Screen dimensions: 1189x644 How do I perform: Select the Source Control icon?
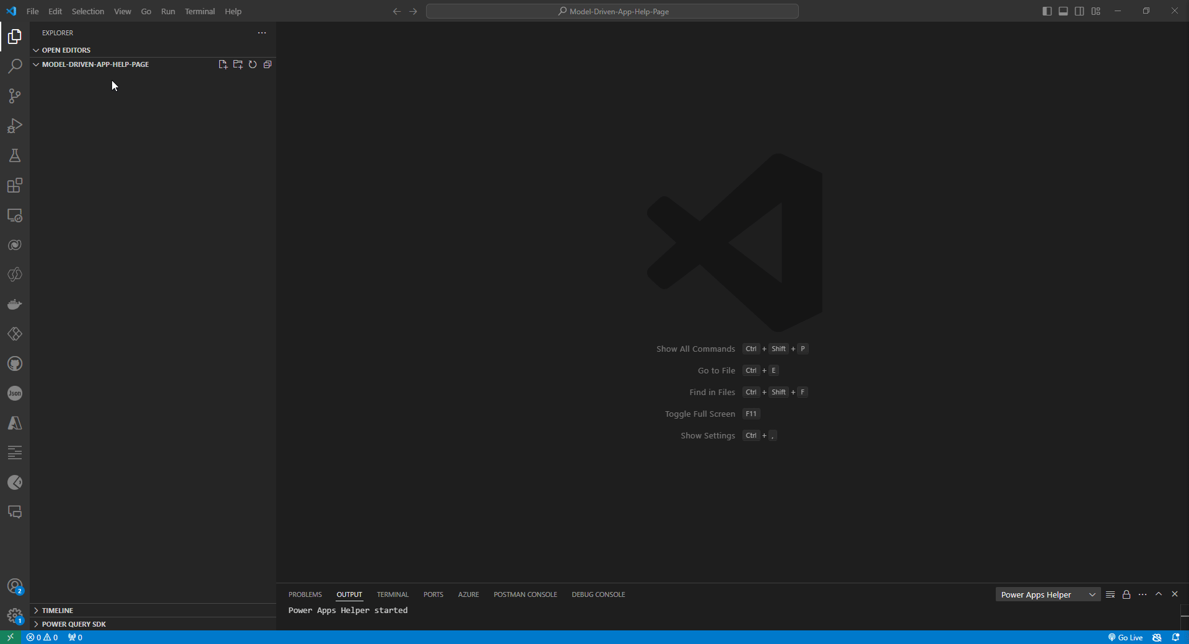pos(15,96)
